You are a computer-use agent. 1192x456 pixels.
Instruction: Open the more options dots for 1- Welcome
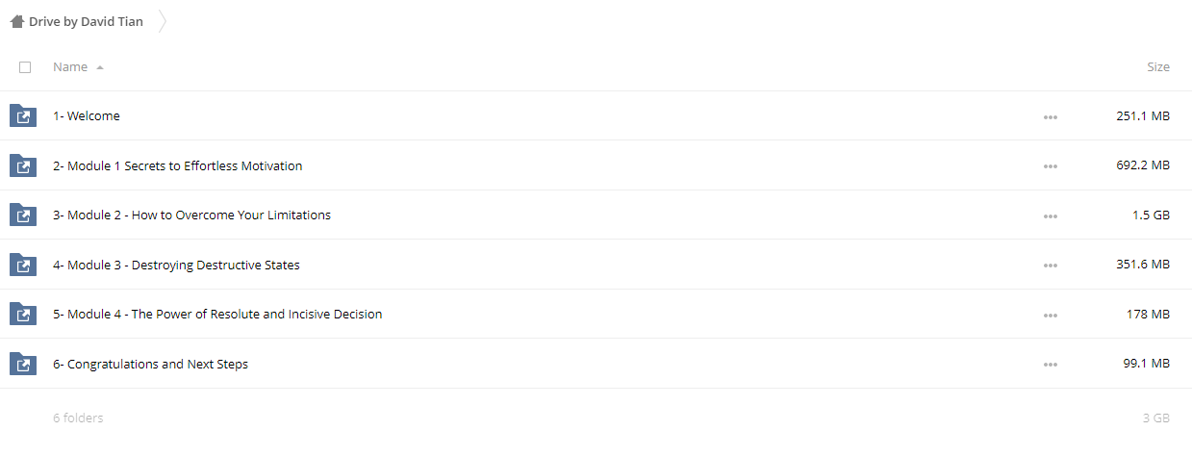point(1050,117)
